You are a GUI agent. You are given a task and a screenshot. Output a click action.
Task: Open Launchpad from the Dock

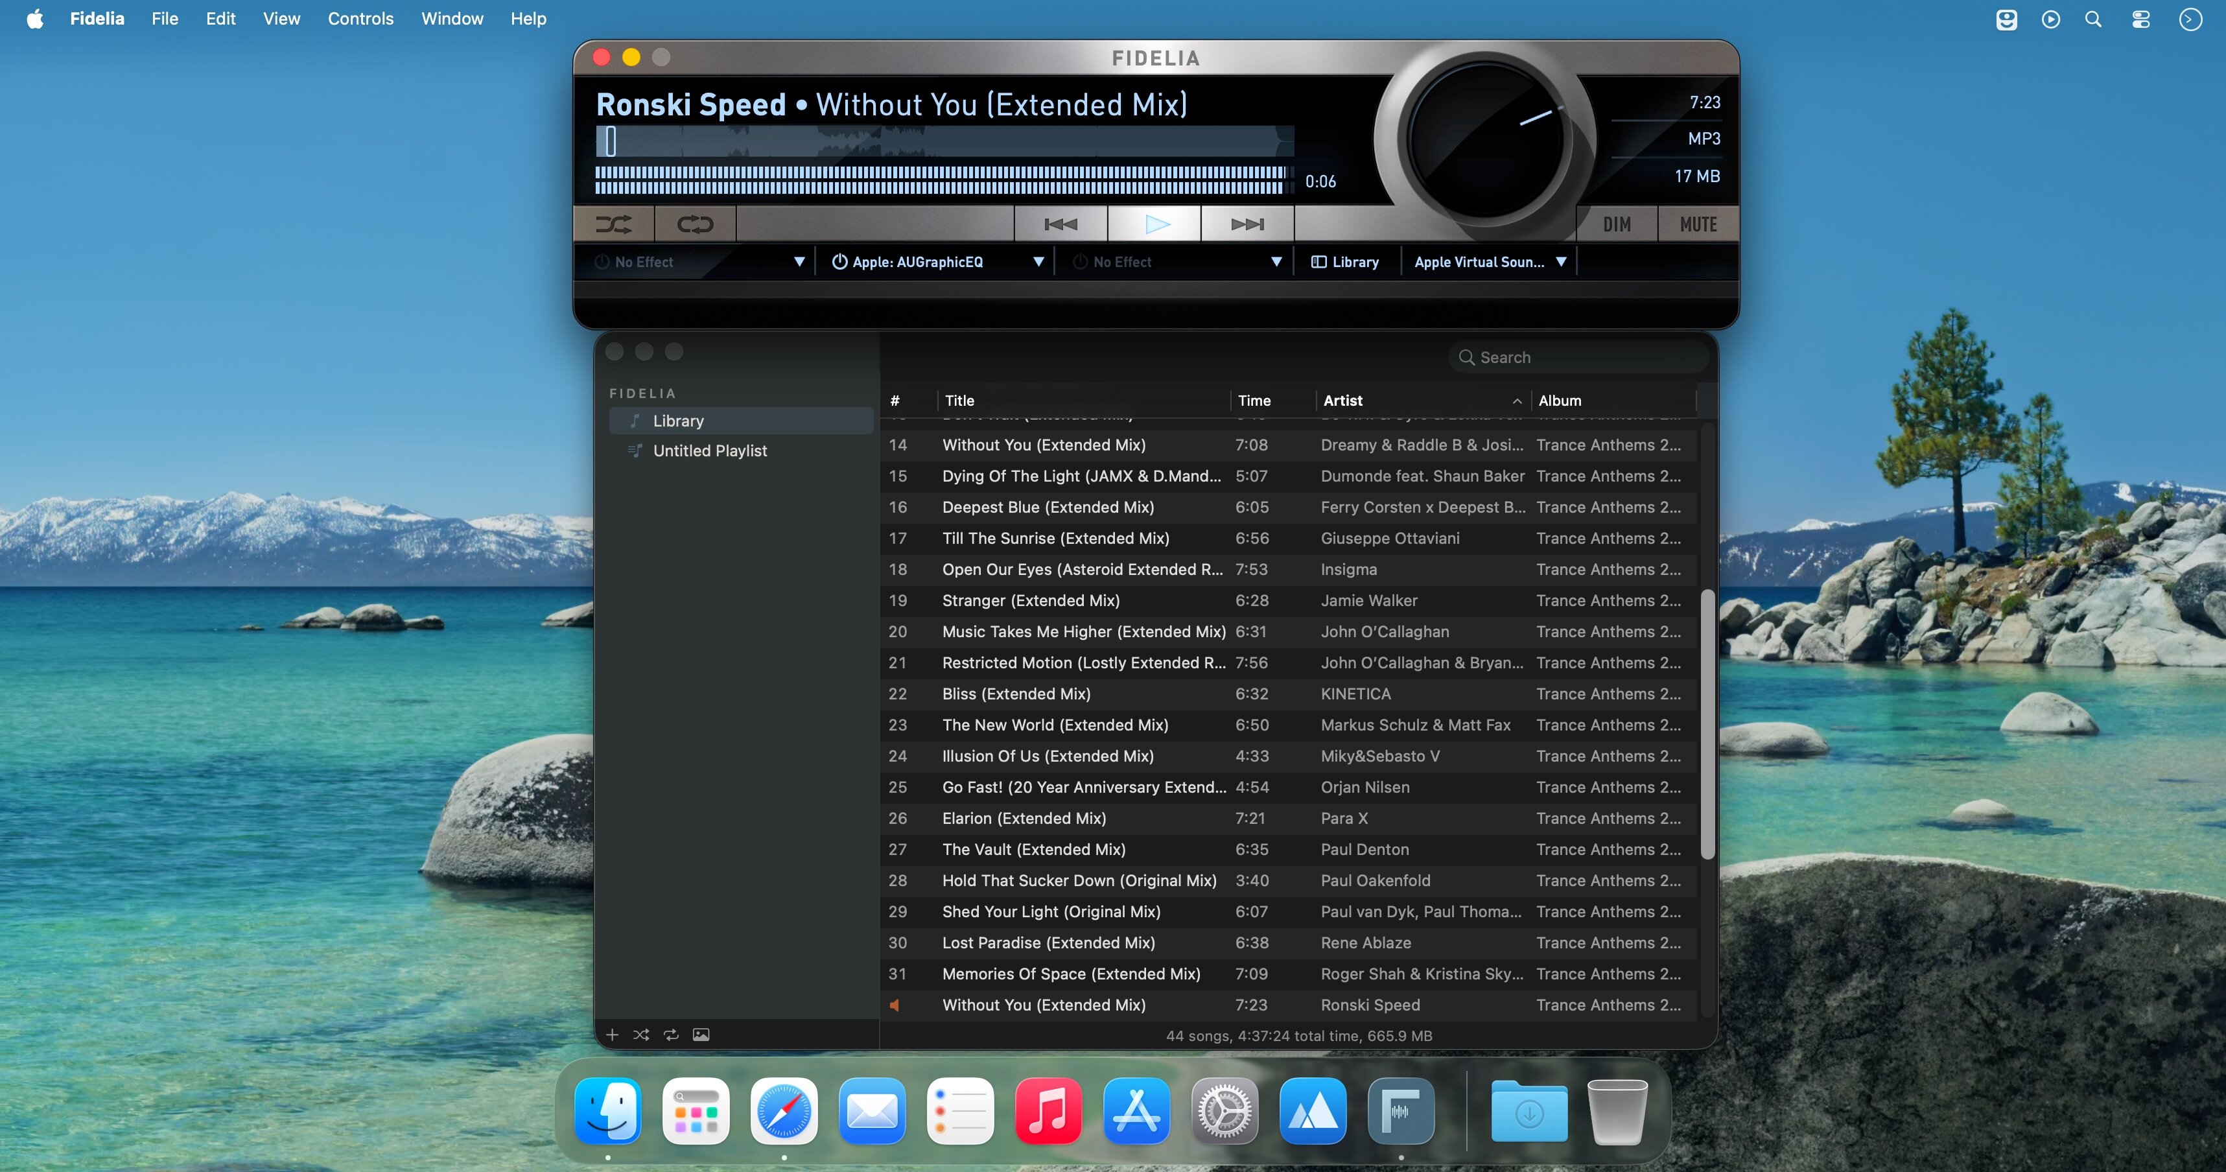point(696,1110)
